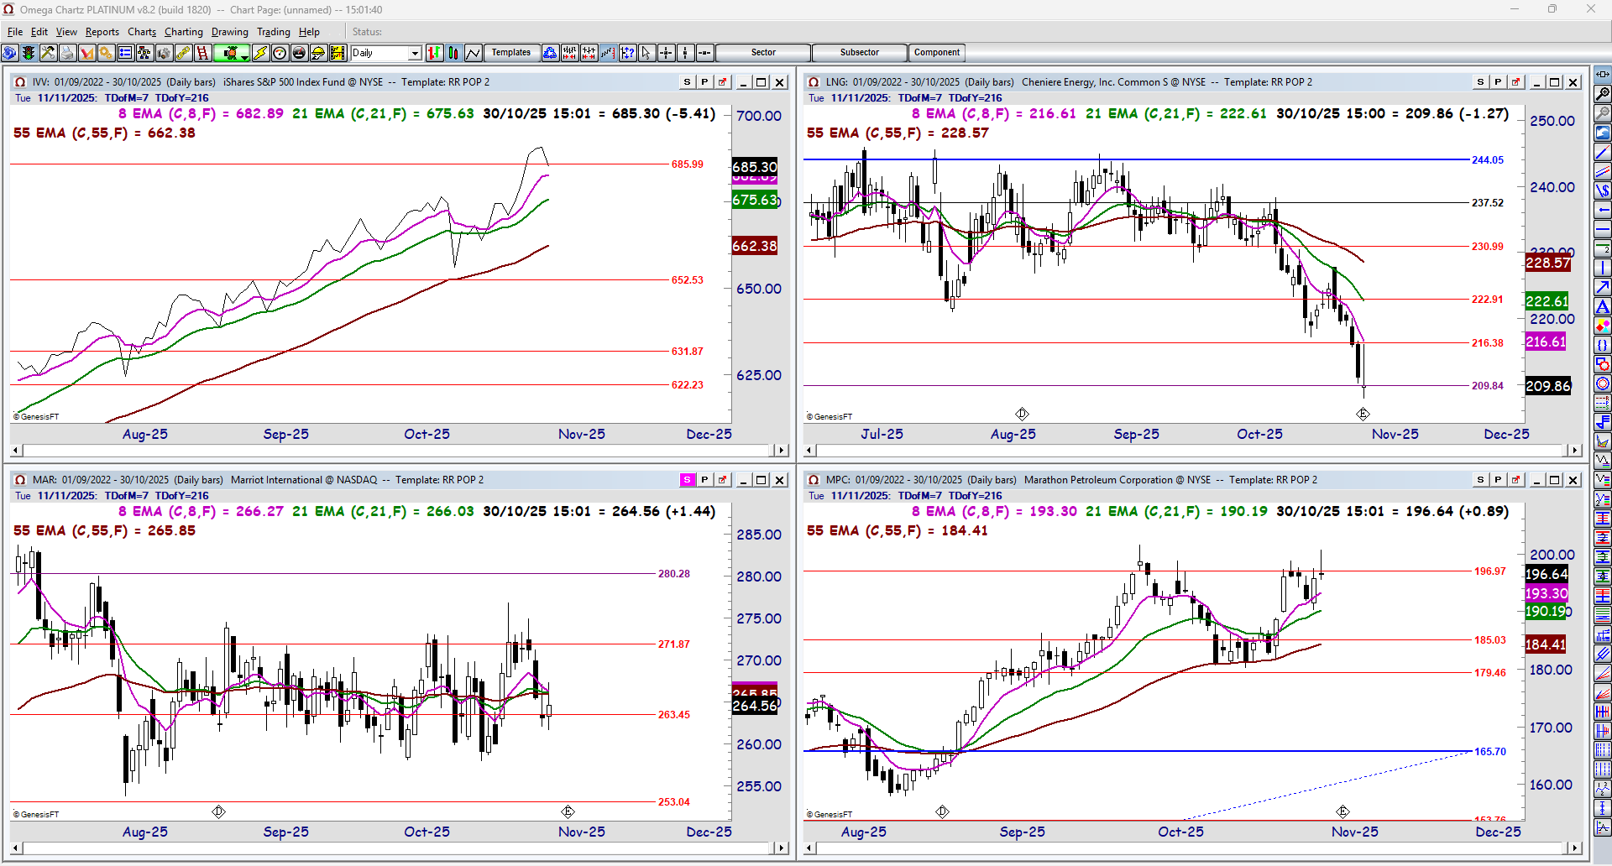This screenshot has width=1612, height=866.
Task: Click the Subsector button
Action: (x=860, y=53)
